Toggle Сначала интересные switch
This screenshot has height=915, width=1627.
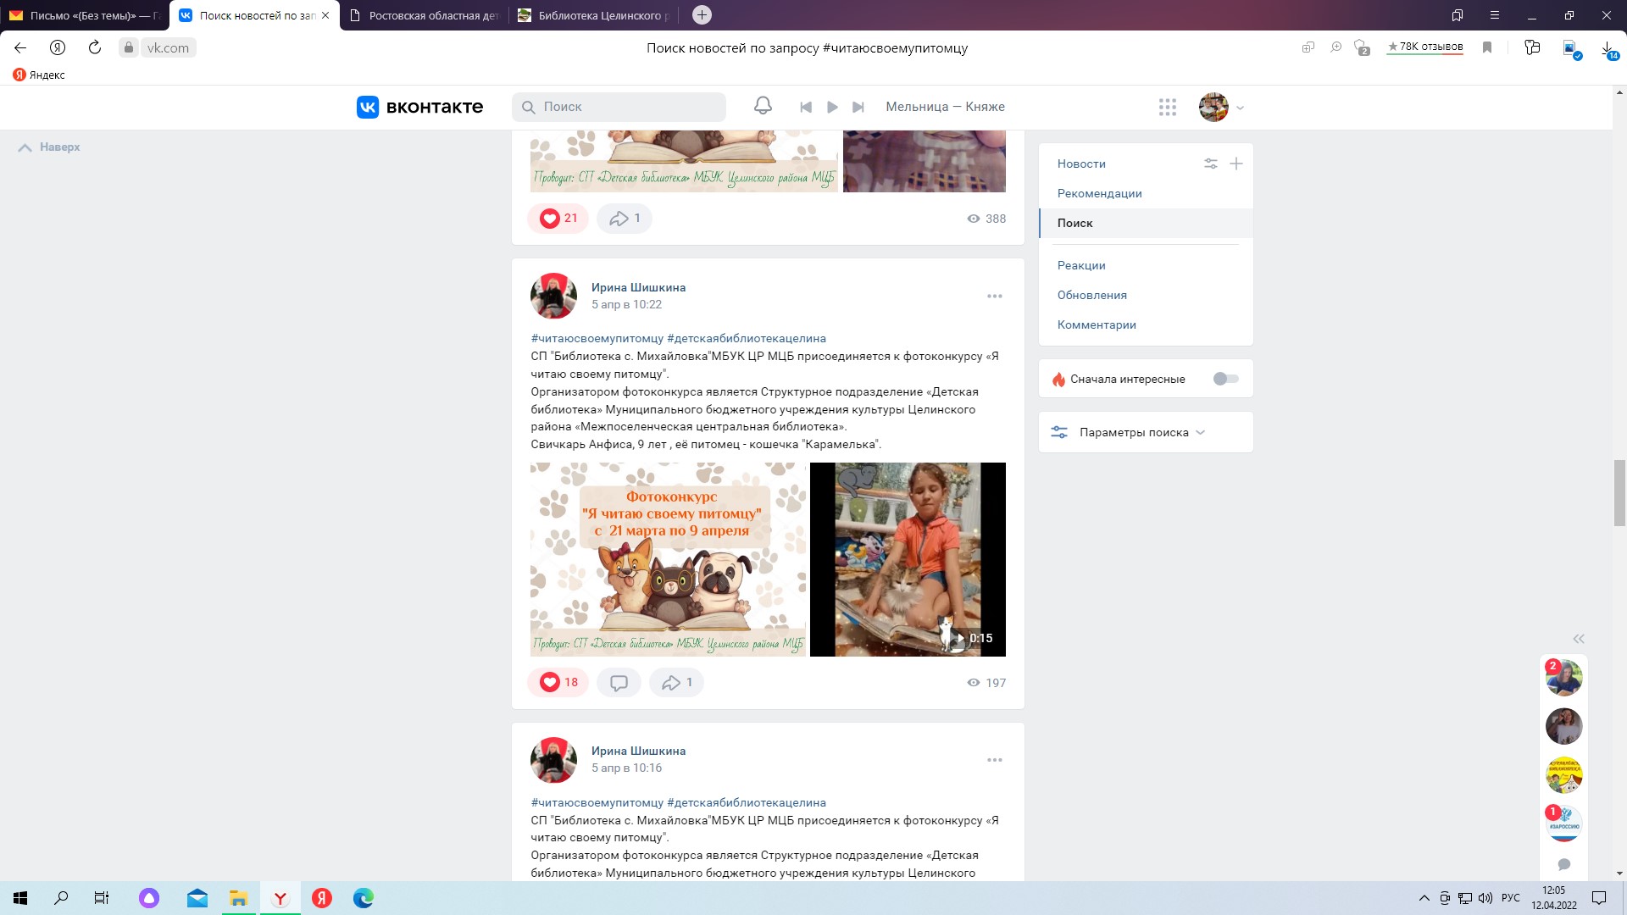coord(1225,379)
